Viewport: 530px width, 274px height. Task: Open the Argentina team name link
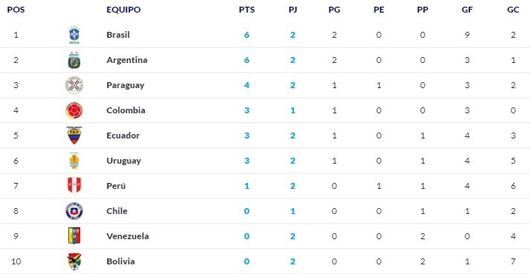click(x=127, y=60)
